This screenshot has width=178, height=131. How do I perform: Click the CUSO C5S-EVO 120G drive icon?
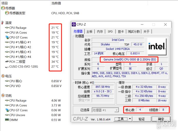[7, 67]
